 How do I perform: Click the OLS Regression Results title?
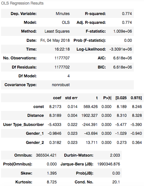(x=22, y=3)
